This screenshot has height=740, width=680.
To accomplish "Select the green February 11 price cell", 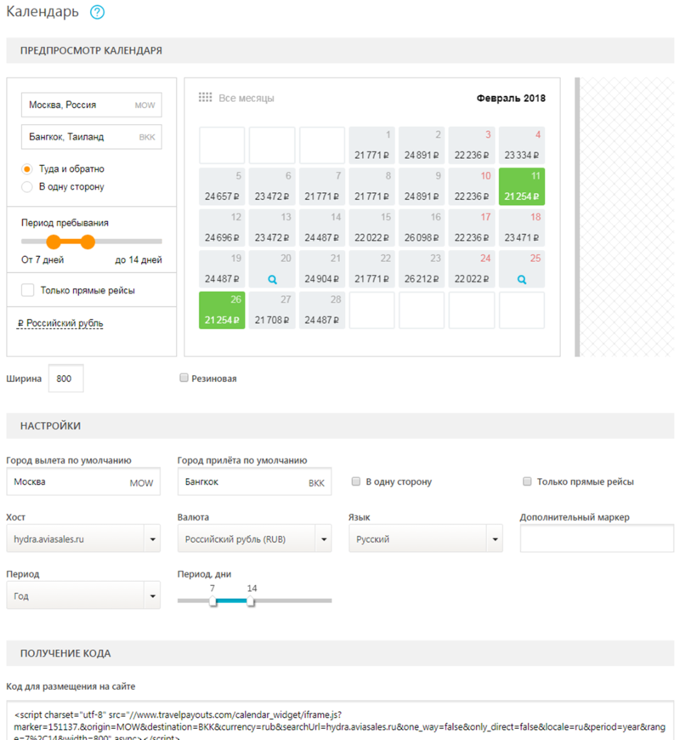I will tap(521, 186).
